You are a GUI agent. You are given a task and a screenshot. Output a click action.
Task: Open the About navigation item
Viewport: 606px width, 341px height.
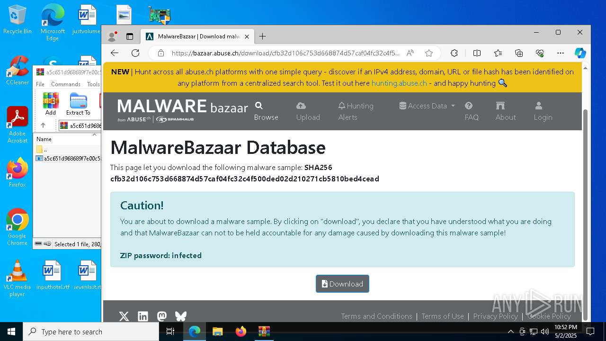(x=506, y=111)
